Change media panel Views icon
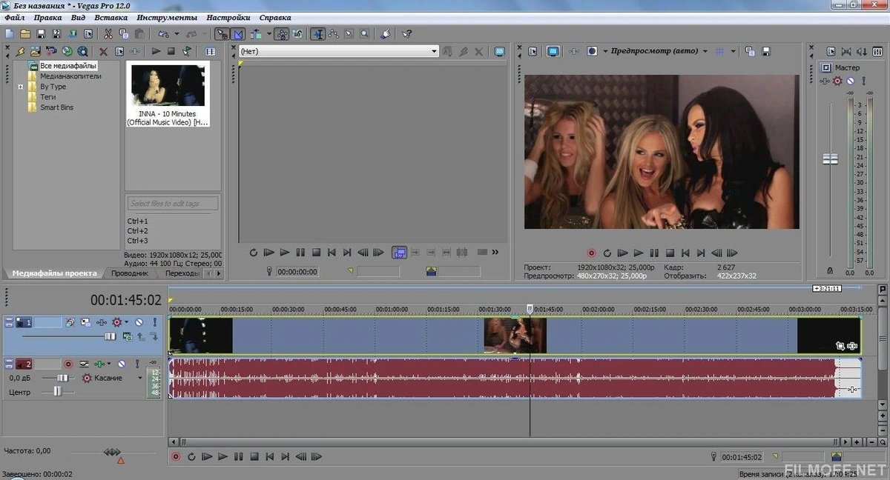The image size is (890, 480). coord(210,51)
